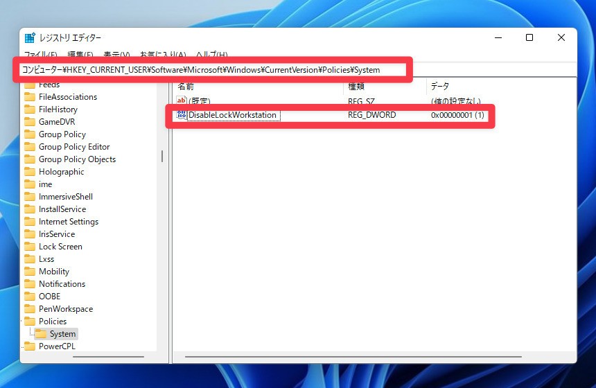Select the Internet Settings key

[69, 222]
